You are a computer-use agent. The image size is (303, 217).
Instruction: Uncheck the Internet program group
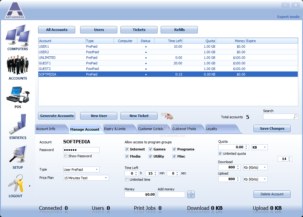(x=127, y=149)
